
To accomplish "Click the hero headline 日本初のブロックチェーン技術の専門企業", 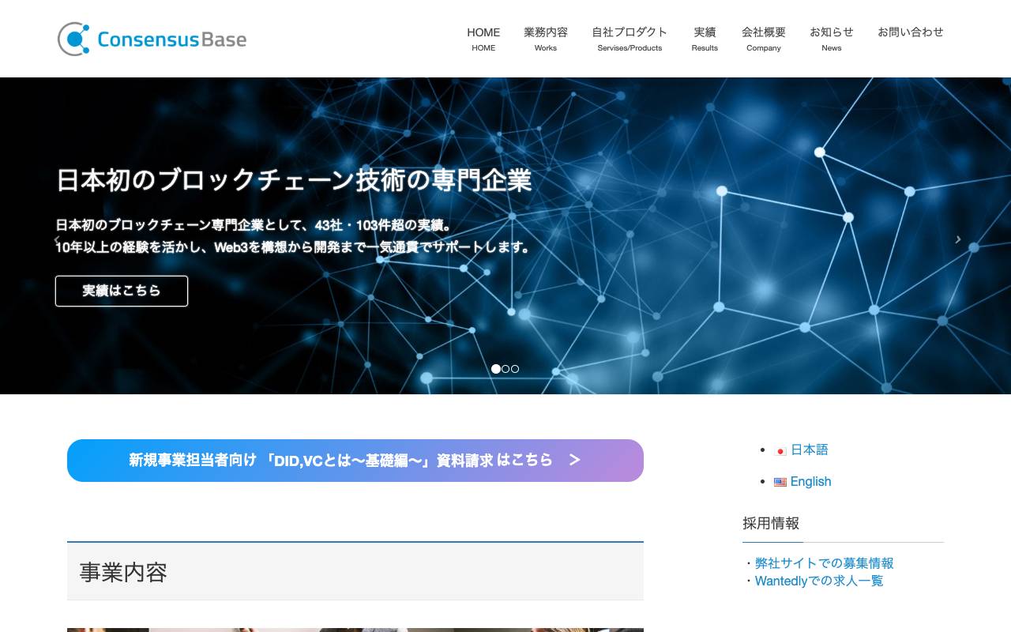I will coord(294,180).
